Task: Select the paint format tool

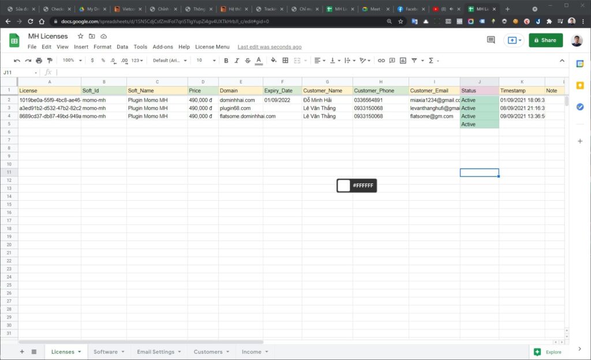Action: [x=50, y=61]
